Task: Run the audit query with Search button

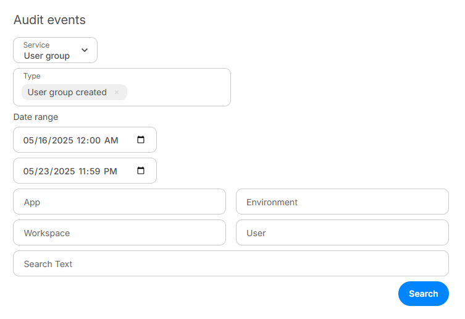Action: 423,294
